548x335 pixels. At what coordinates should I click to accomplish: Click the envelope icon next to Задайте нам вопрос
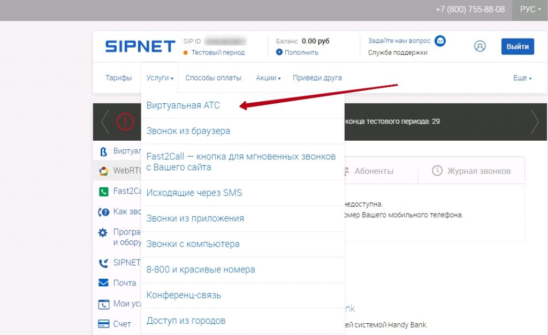pyautogui.click(x=440, y=40)
